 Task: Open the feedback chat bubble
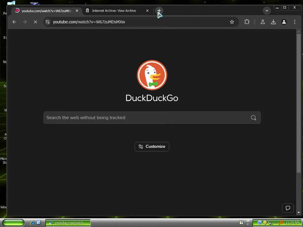288,208
